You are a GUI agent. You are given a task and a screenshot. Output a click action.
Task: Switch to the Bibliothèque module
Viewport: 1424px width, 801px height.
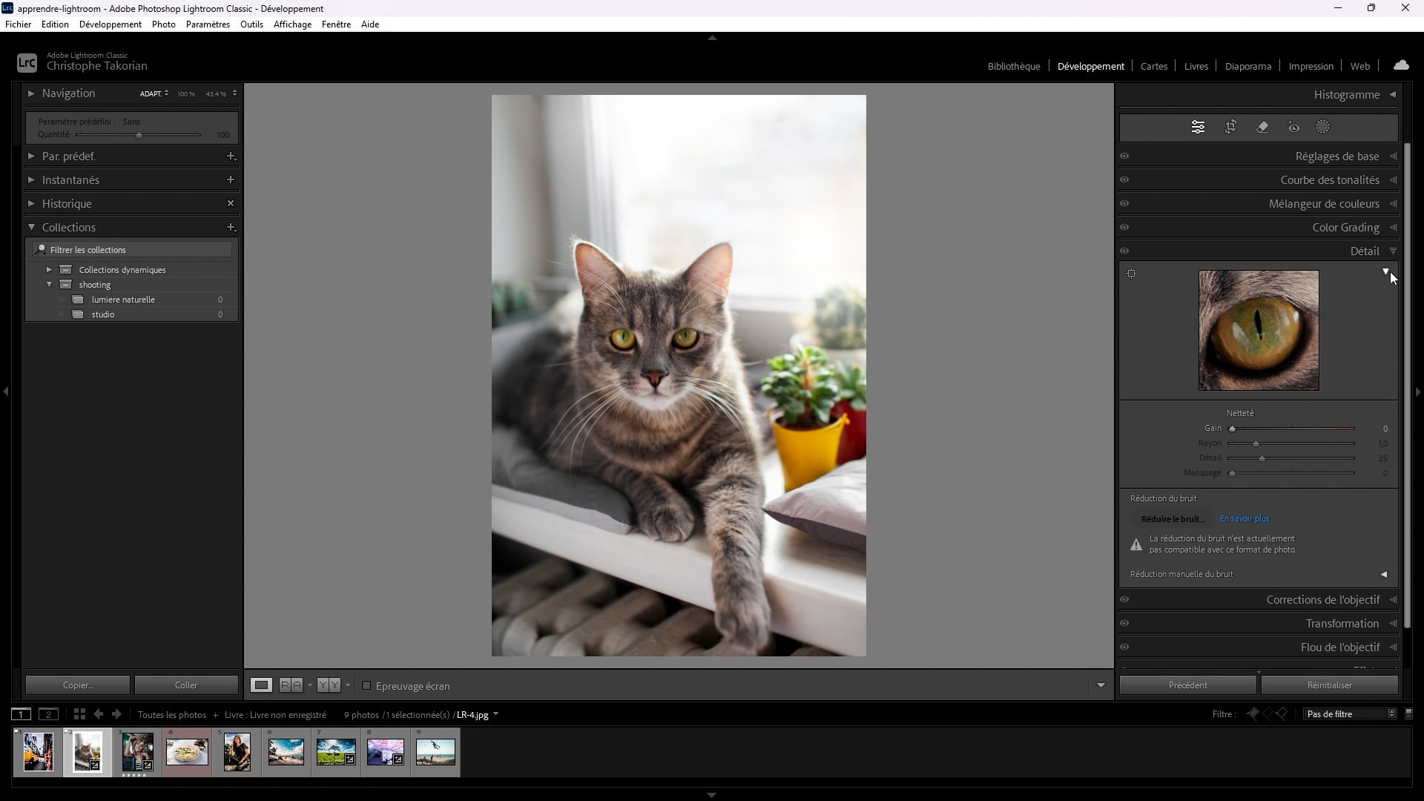[1013, 66]
